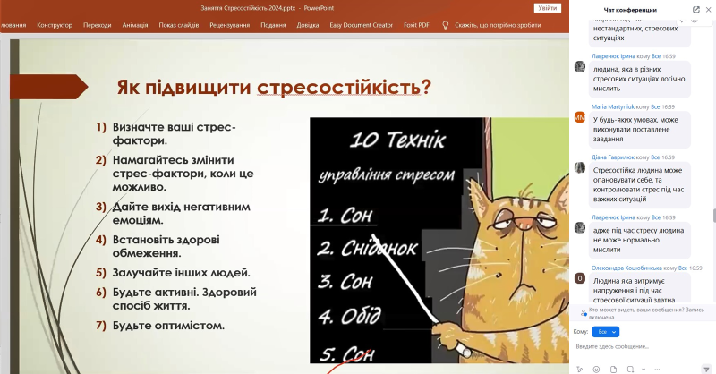Screen dimensions: 716x374
Task: Click slide title 'Як підвищити стресостійкість?'
Action: (274, 87)
